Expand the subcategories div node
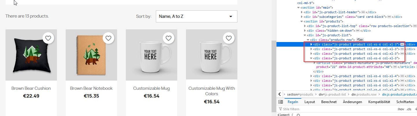Screen dimensions: 417x116 tap(302, 17)
